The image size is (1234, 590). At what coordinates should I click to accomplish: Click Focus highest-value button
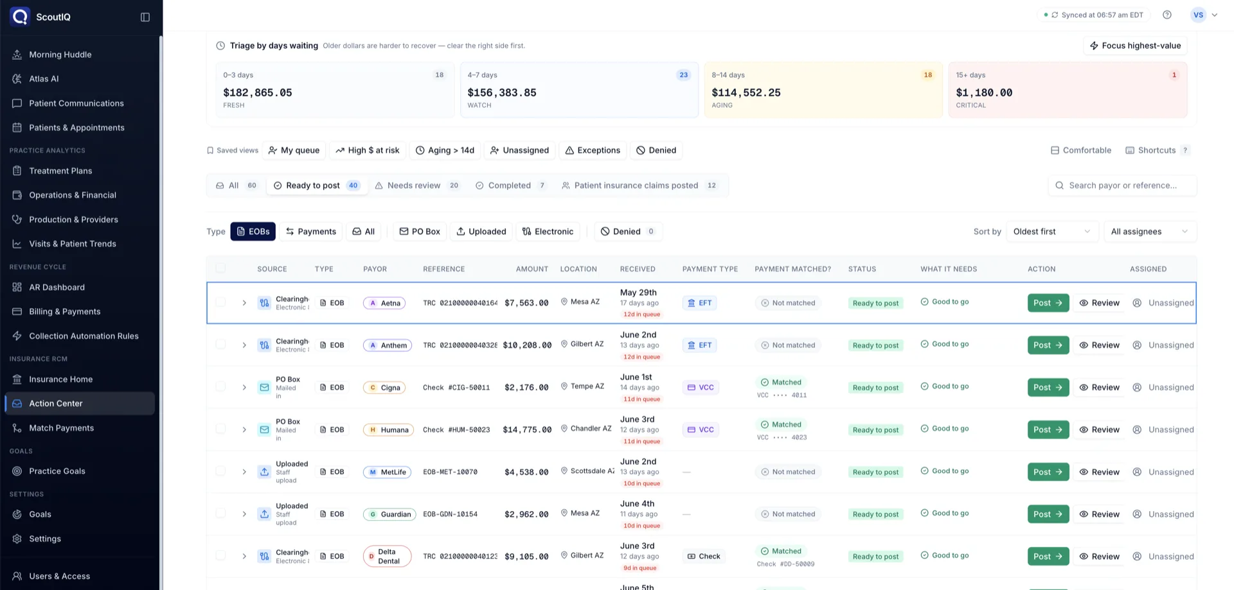[x=1135, y=46]
